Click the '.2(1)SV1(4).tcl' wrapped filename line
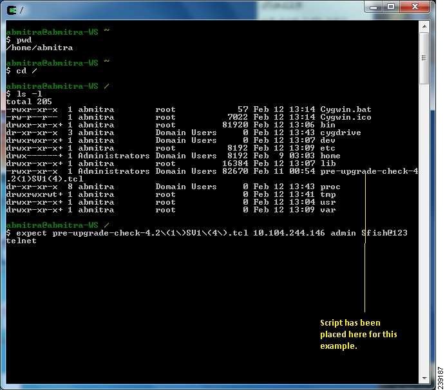The image size is (445, 390). (x=44, y=179)
